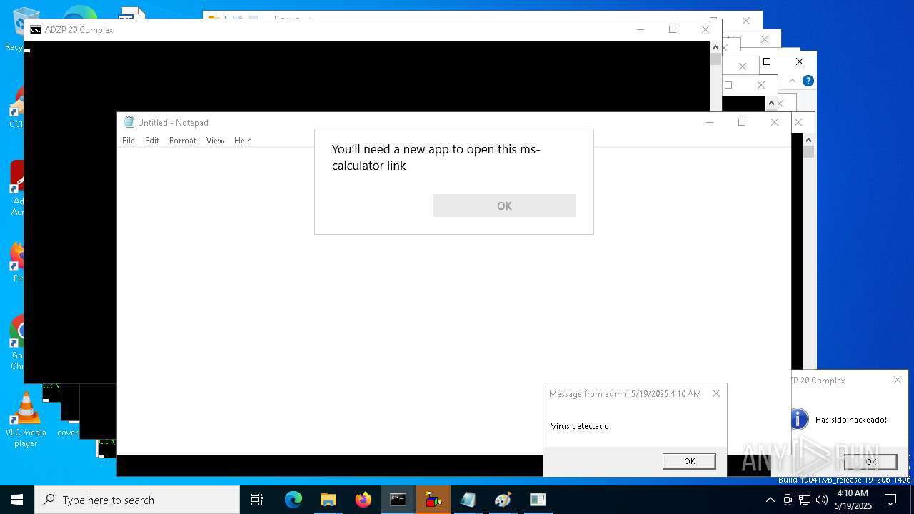Image resolution: width=914 pixels, height=514 pixels.
Task: Close the Untitled - Notepad window
Action: tap(775, 122)
